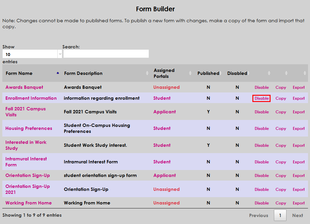Expand the entries count selector arrow

pyautogui.click(x=60, y=54)
